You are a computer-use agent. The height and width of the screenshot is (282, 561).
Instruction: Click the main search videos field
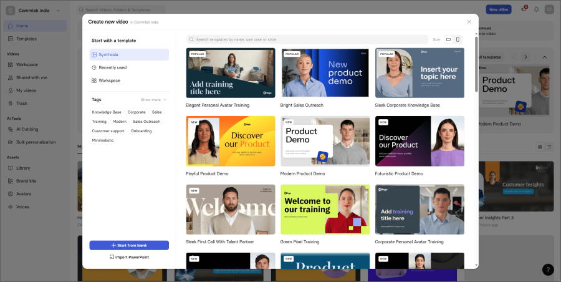[x=122, y=10]
